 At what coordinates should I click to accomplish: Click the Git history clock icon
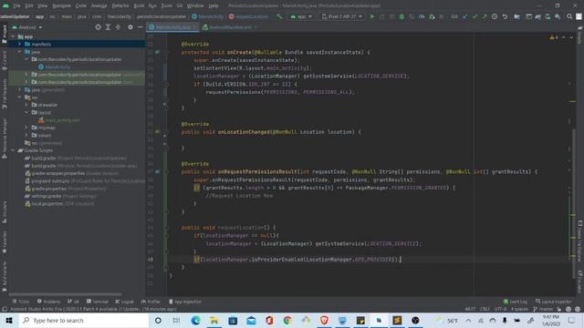[495, 16]
